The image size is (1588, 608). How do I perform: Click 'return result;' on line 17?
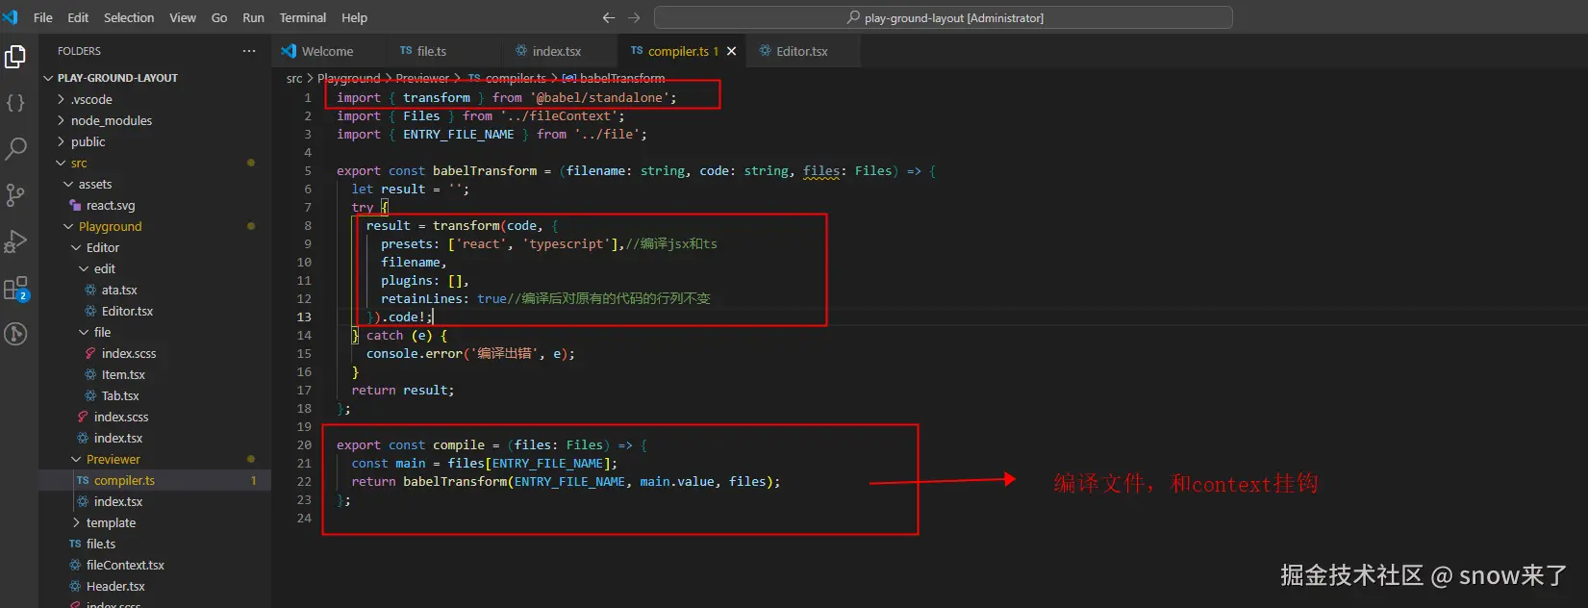click(403, 390)
